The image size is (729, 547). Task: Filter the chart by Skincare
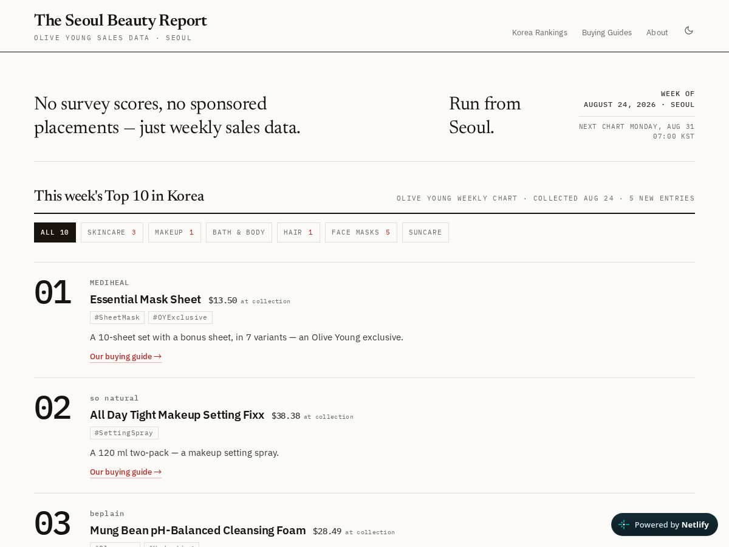pos(112,232)
